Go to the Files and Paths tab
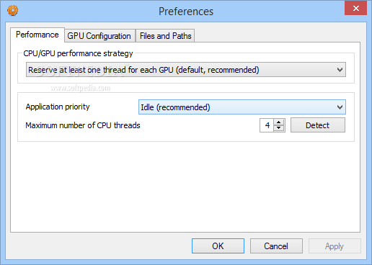This screenshot has width=372, height=265. point(165,36)
